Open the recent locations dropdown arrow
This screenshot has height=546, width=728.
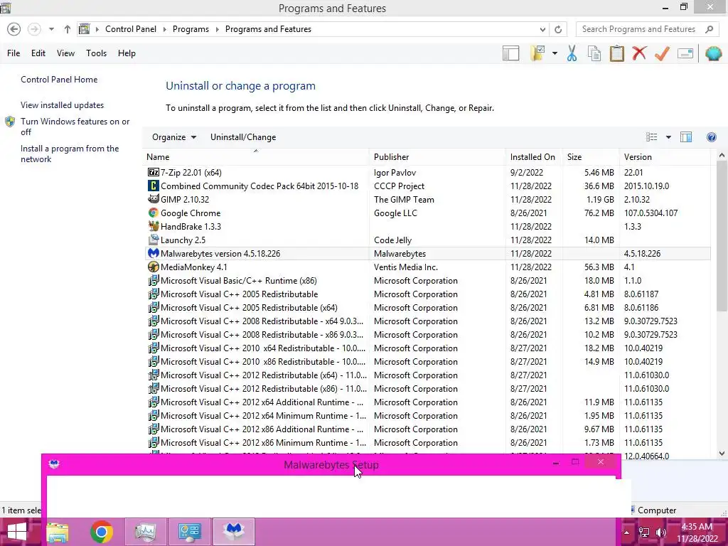[x=51, y=29]
